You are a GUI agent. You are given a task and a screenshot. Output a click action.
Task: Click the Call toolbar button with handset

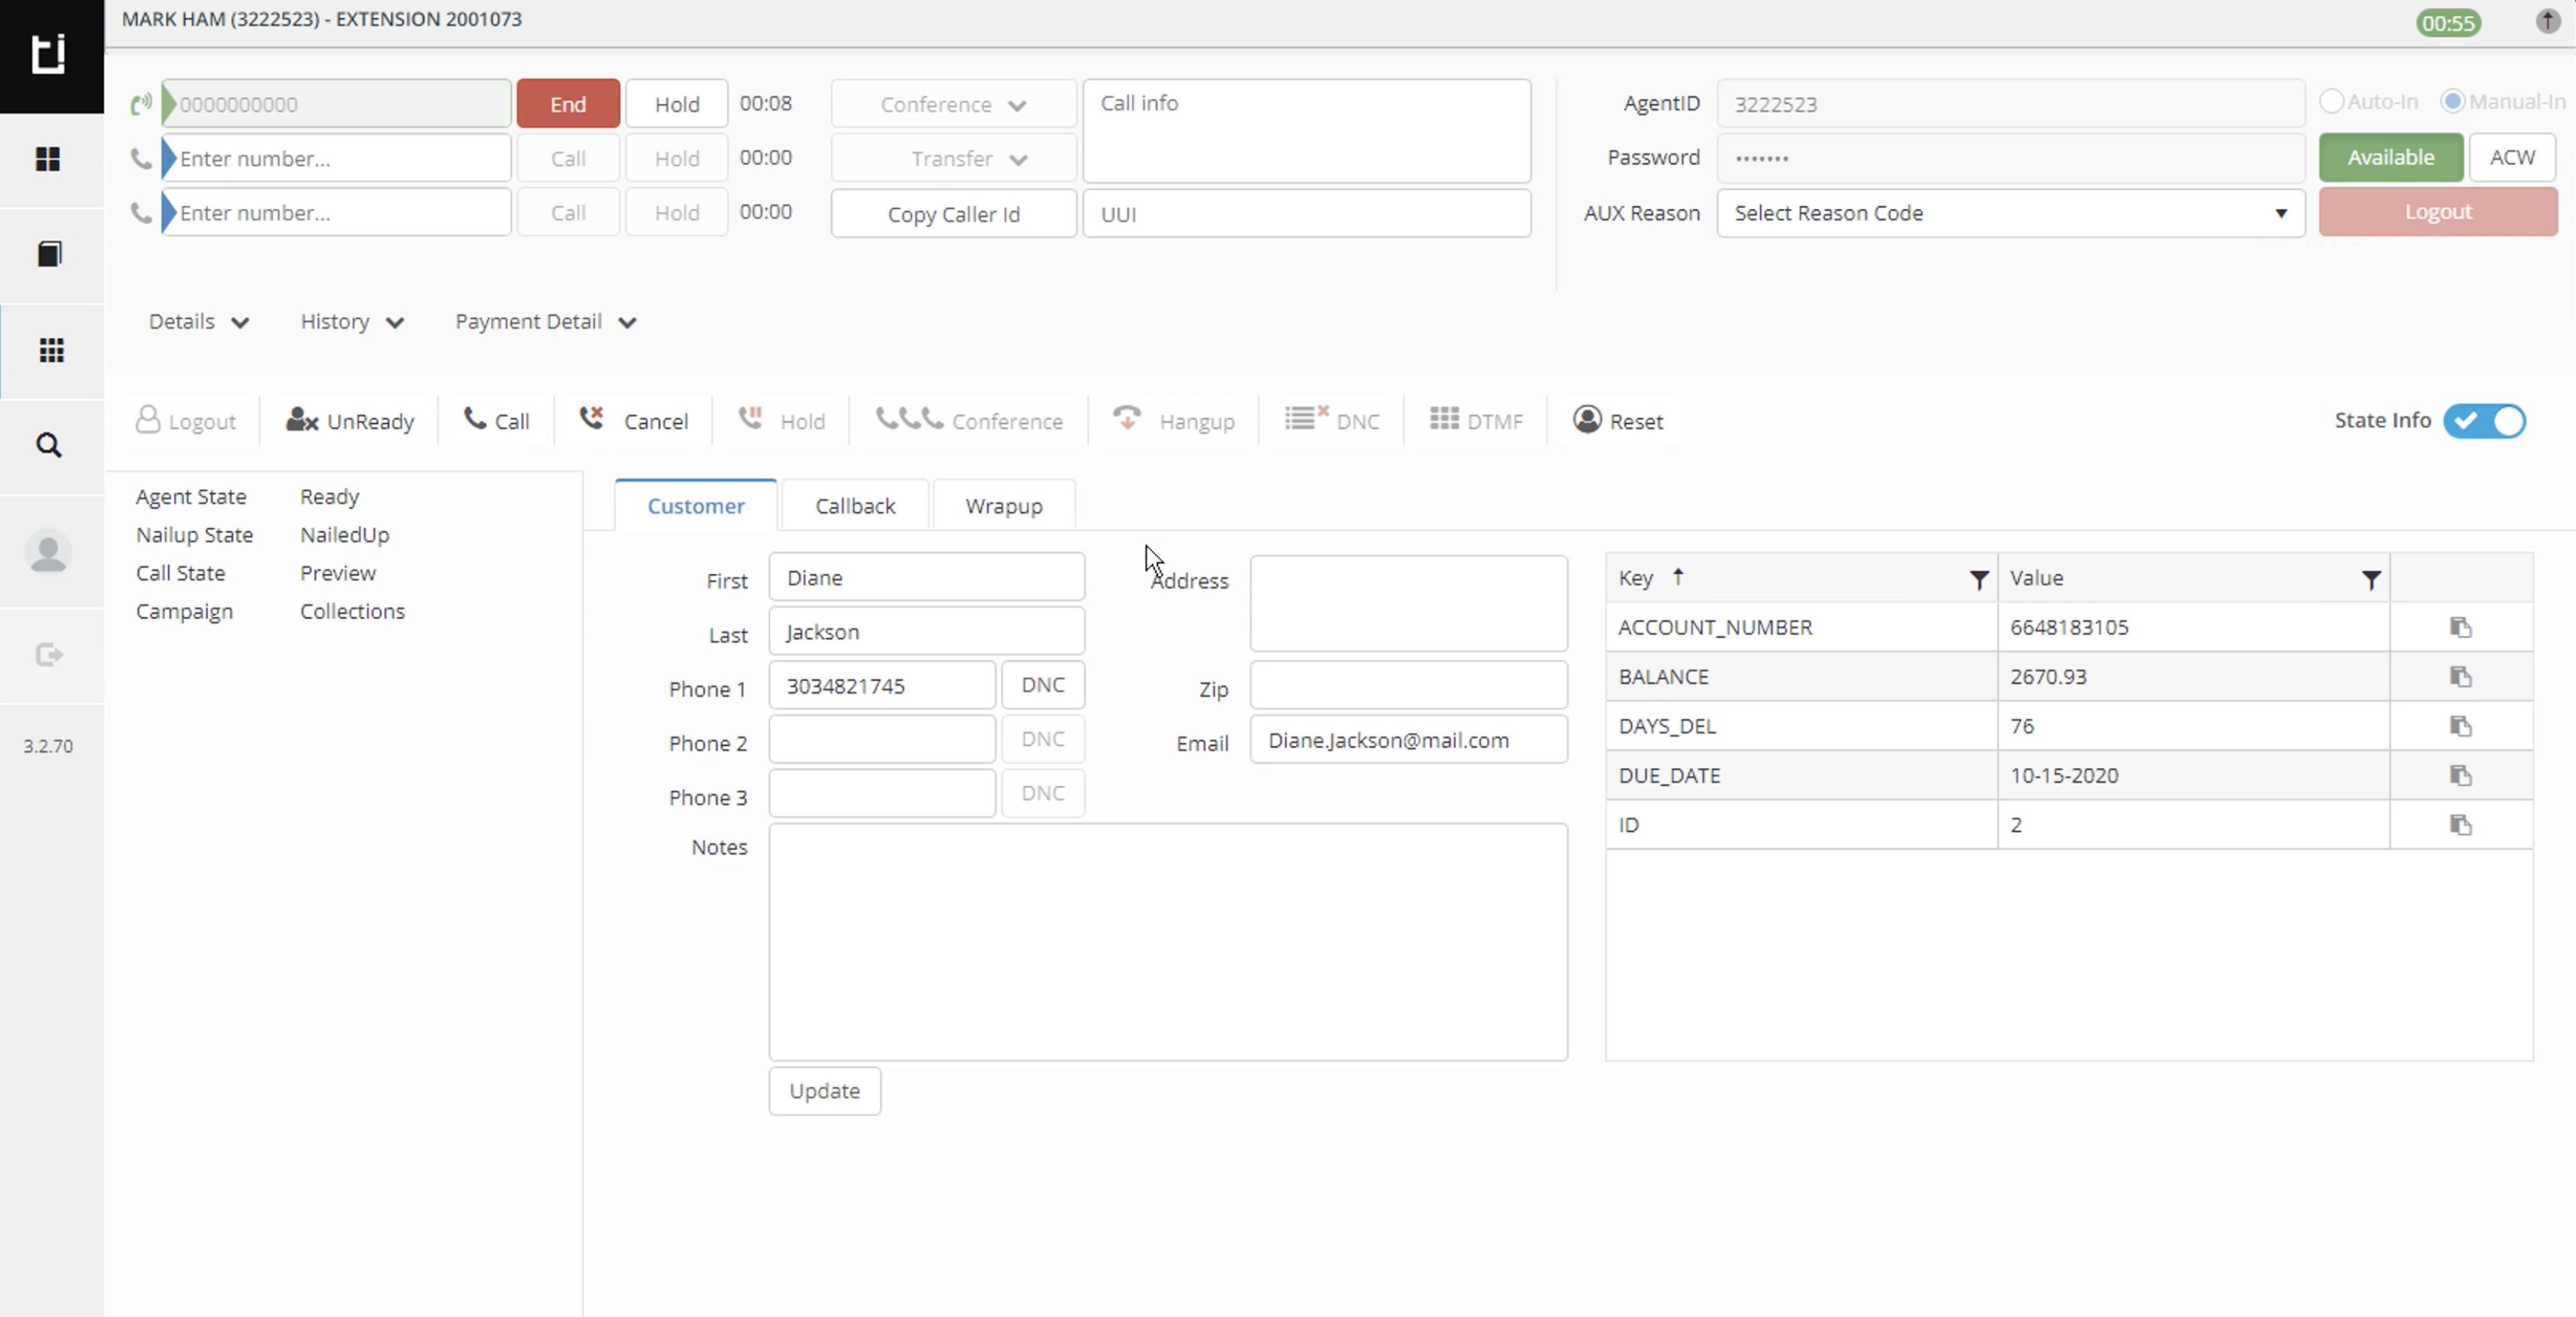point(497,421)
